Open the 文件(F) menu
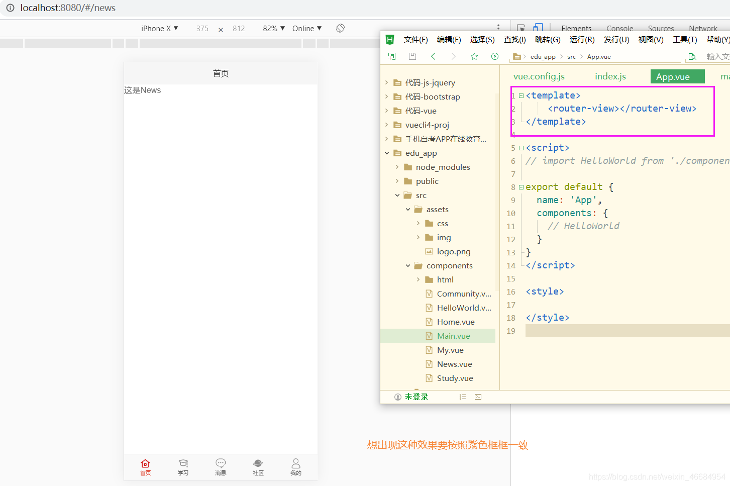730x486 pixels. point(415,40)
